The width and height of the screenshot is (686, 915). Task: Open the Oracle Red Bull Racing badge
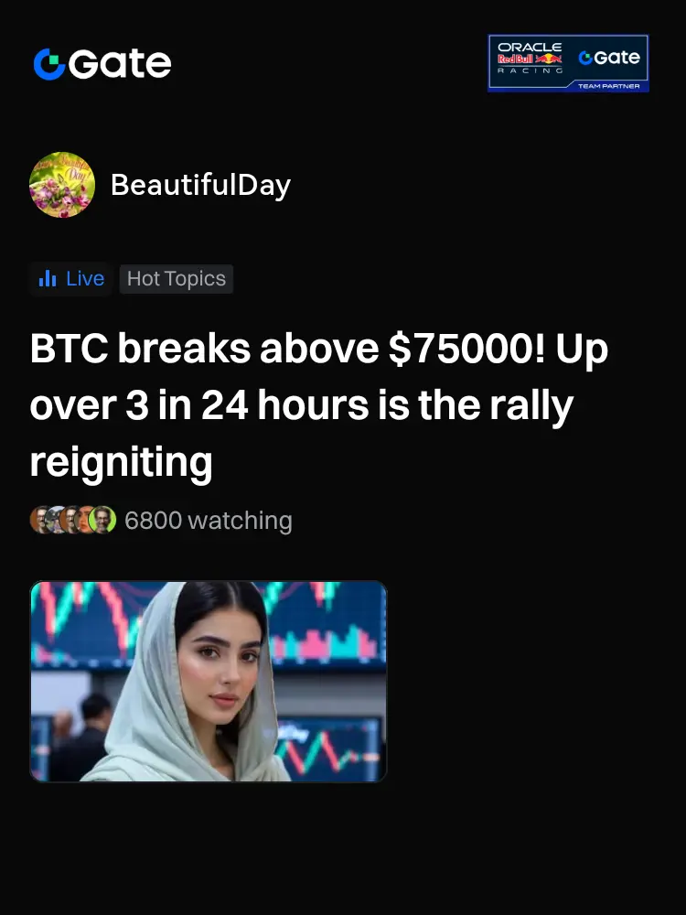[568, 63]
